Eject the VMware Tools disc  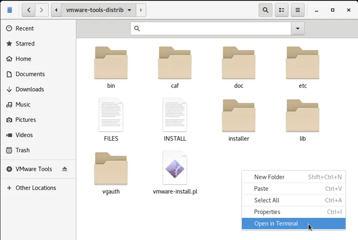pos(65,169)
